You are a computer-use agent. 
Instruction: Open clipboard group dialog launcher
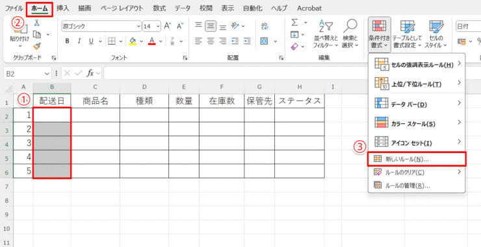pos(54,58)
